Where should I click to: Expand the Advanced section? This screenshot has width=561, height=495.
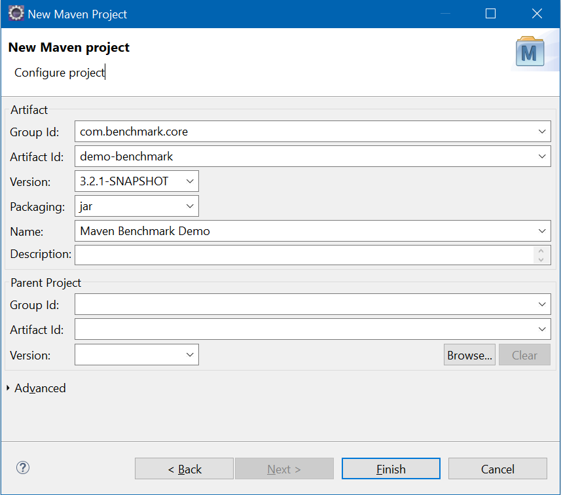click(9, 388)
